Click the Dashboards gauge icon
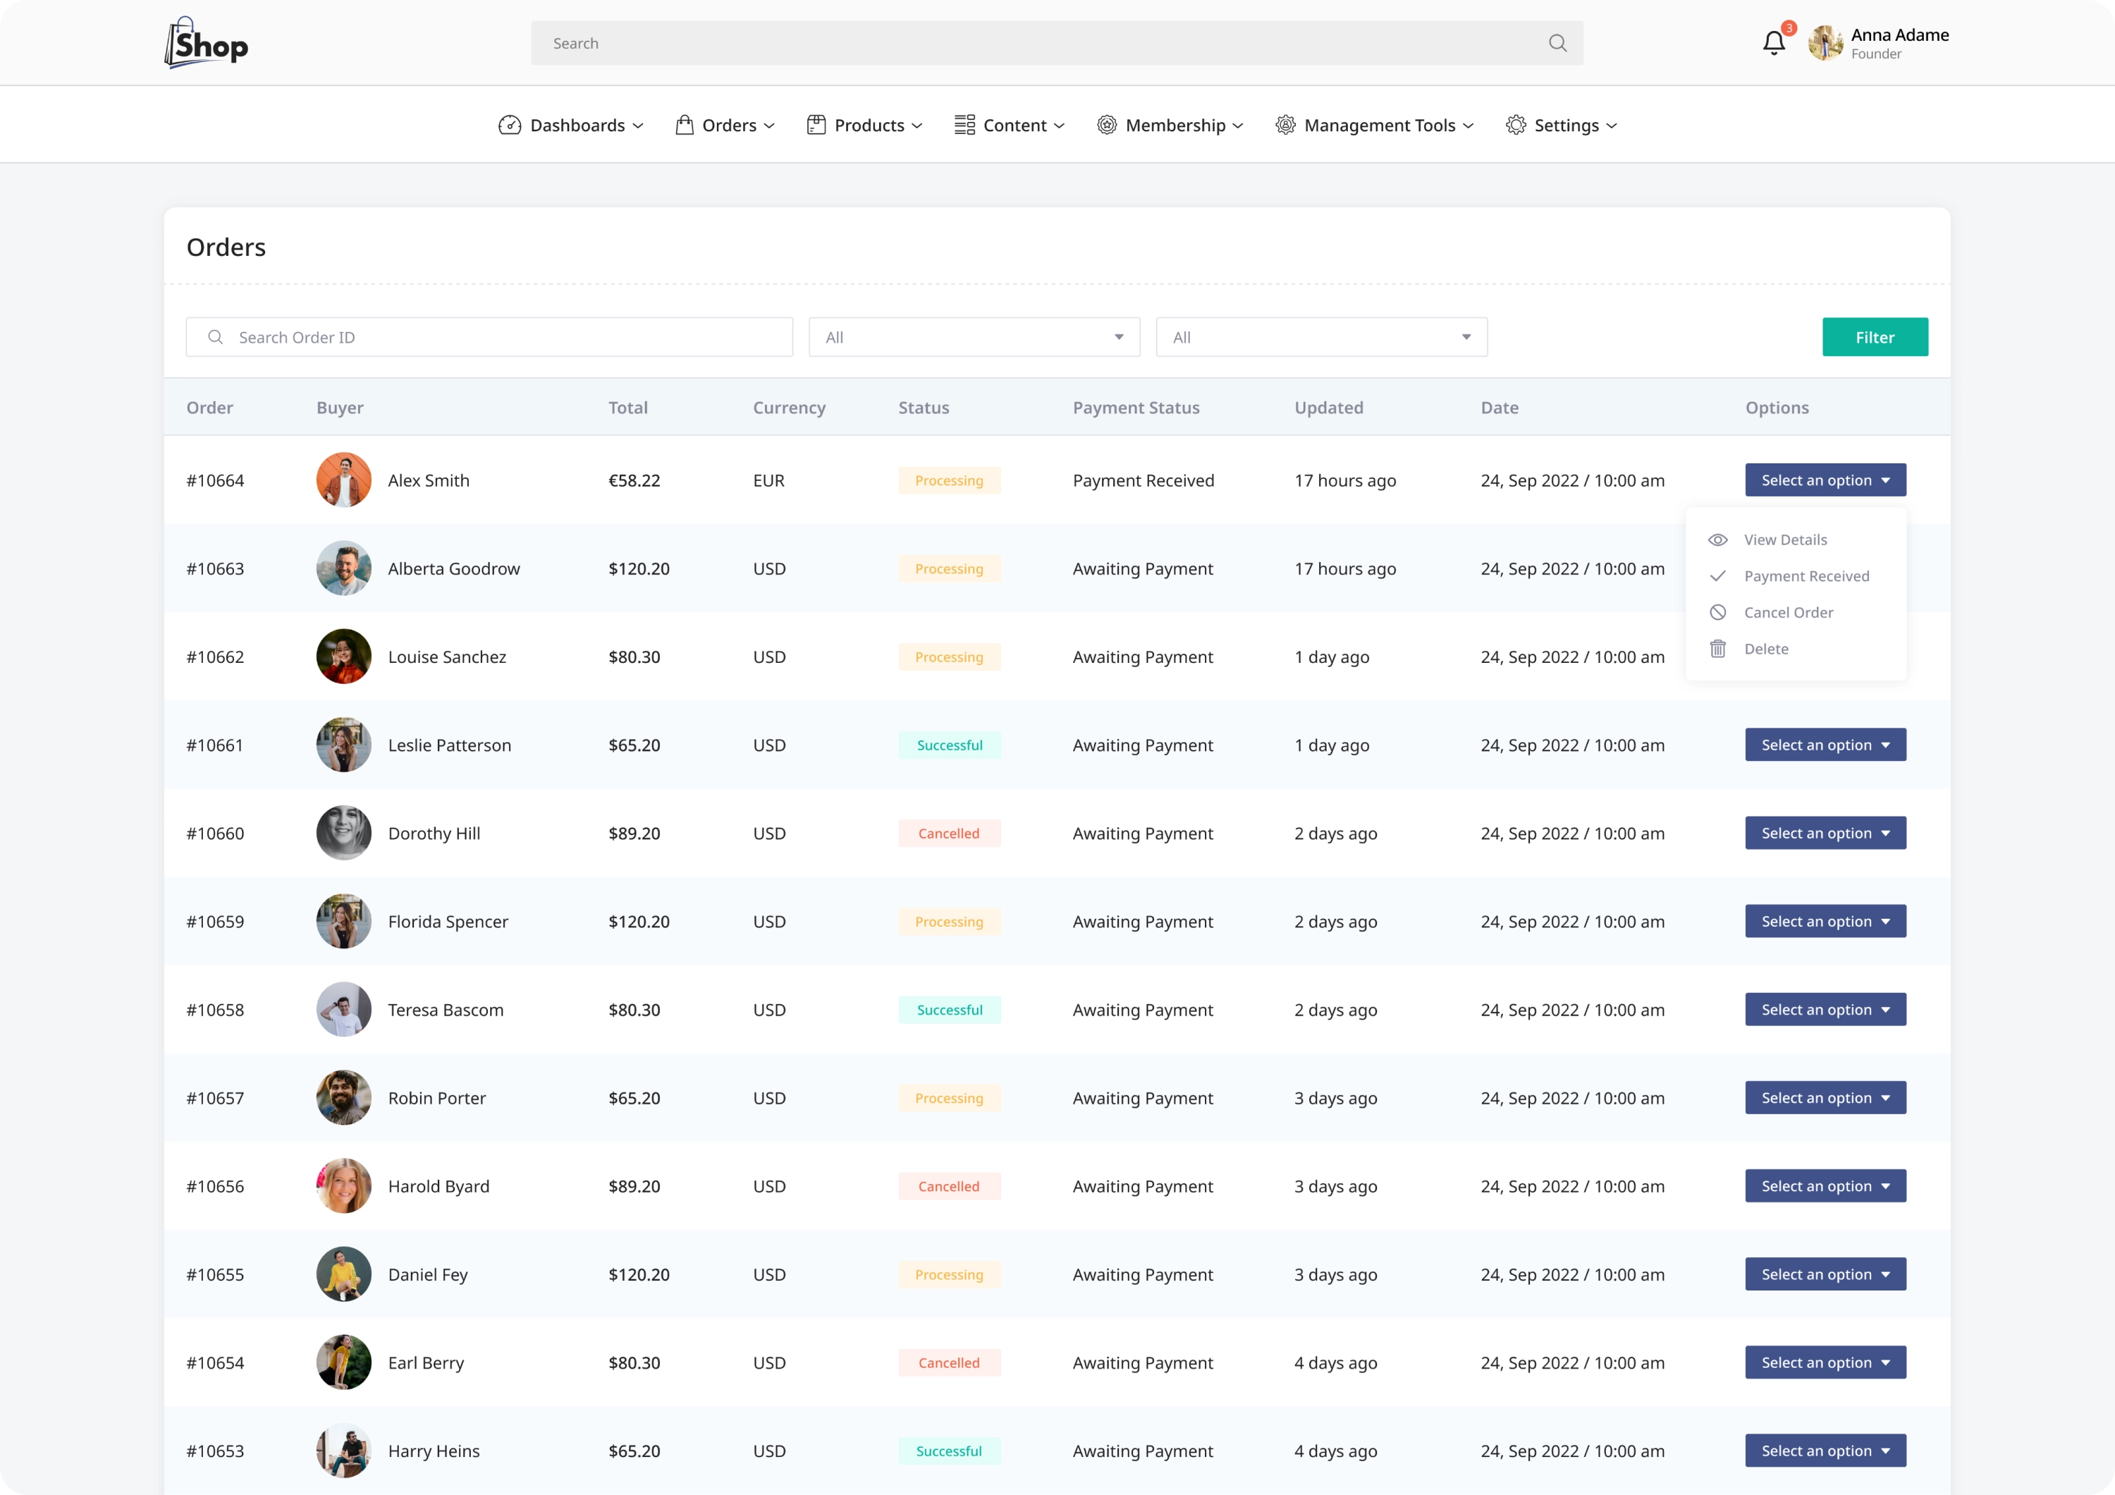 [510, 126]
